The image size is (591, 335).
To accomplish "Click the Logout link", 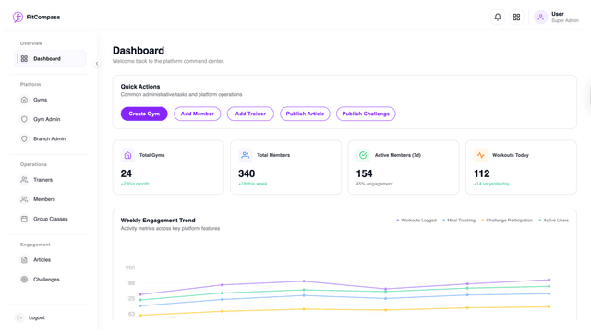I will point(37,318).
